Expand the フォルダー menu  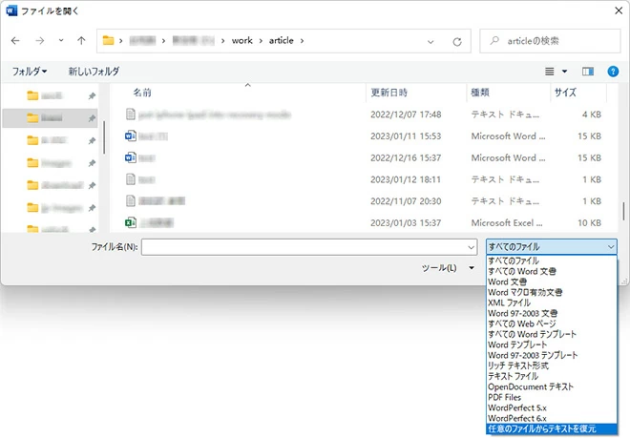pos(30,72)
